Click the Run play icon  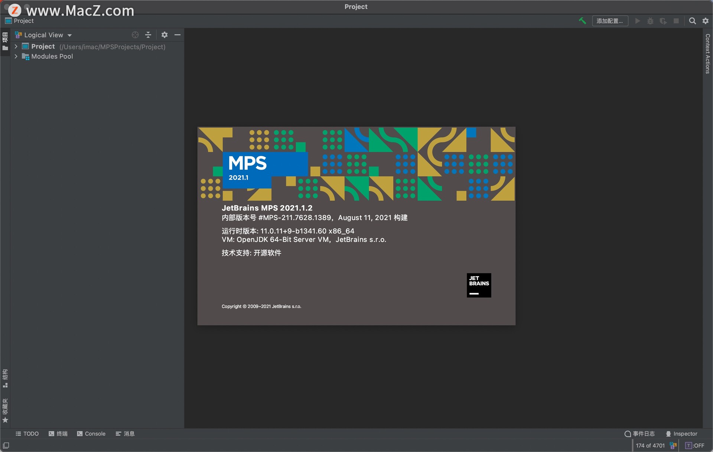(x=638, y=21)
